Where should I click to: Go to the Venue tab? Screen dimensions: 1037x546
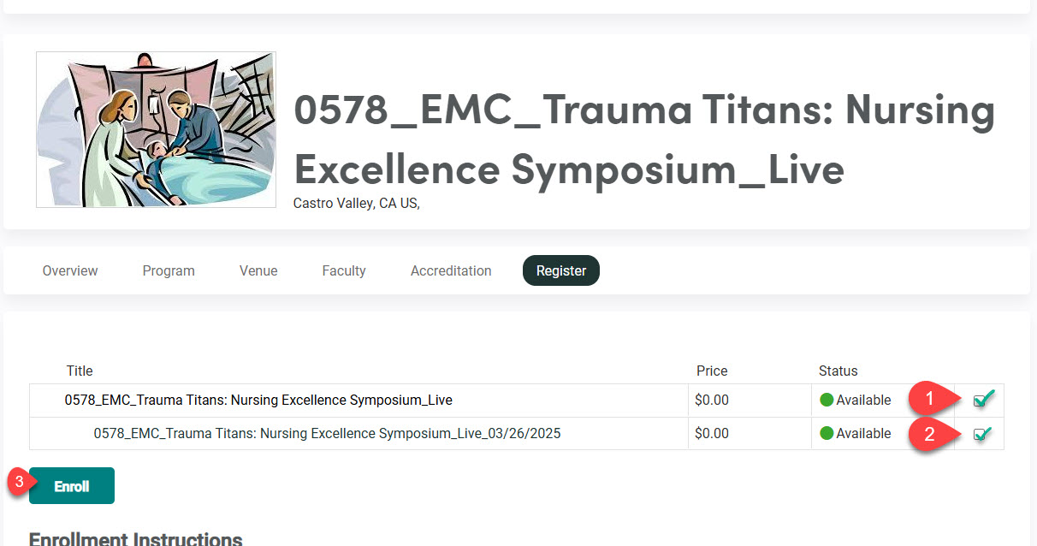pyautogui.click(x=258, y=270)
